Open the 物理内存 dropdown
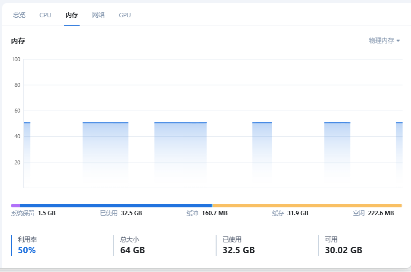The image size is (411, 272). [384, 40]
